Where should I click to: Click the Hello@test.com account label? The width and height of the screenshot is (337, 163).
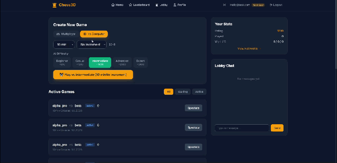pyautogui.click(x=240, y=5)
